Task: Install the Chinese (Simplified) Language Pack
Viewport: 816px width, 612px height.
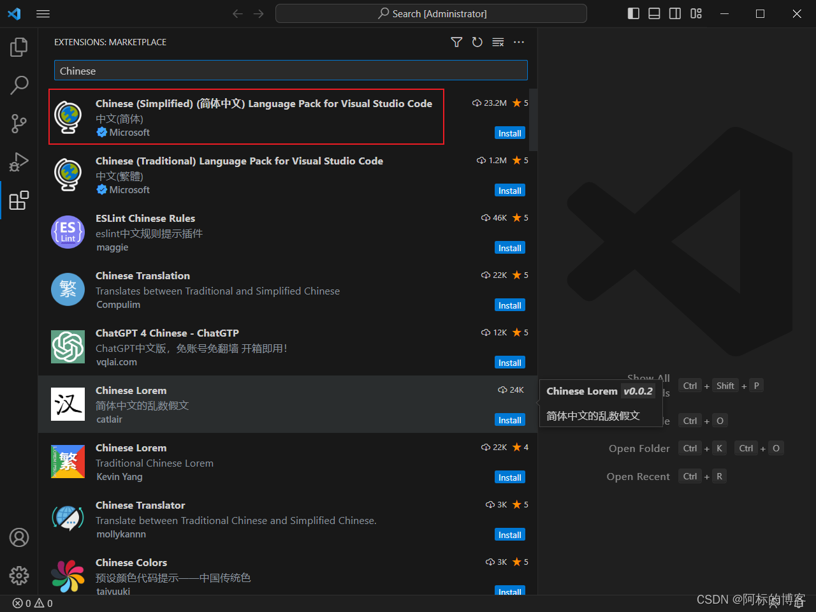Action: click(x=509, y=133)
